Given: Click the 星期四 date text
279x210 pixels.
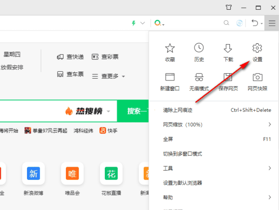Looking at the screenshot, I should point(12,54).
